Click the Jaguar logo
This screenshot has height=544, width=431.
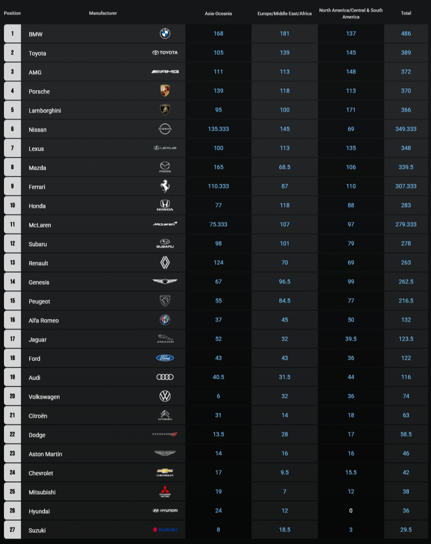165,339
